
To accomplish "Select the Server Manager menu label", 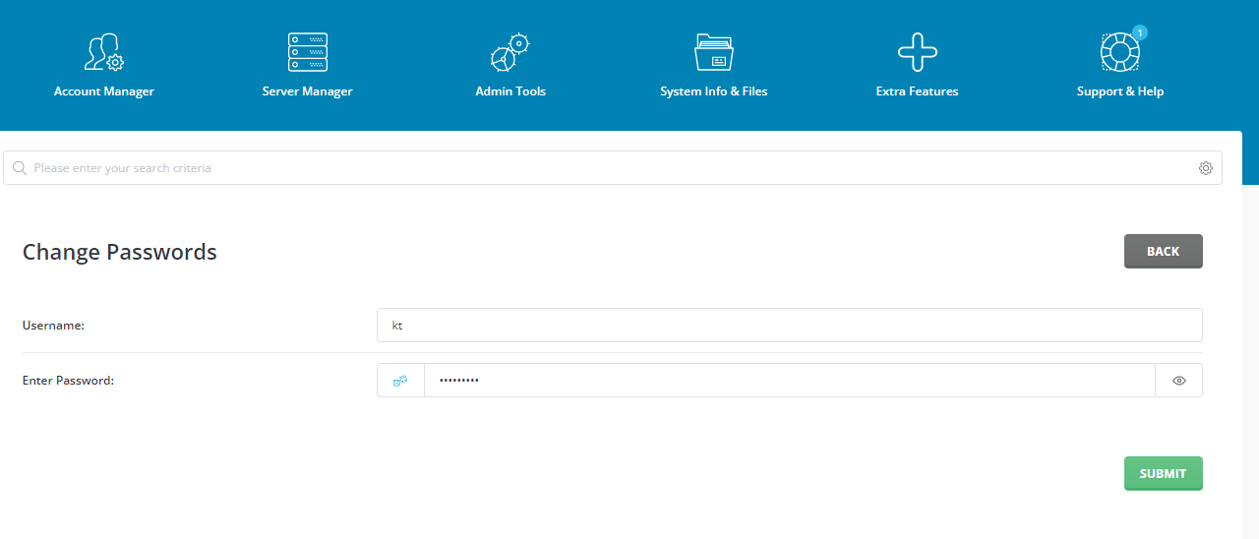I will [x=307, y=91].
